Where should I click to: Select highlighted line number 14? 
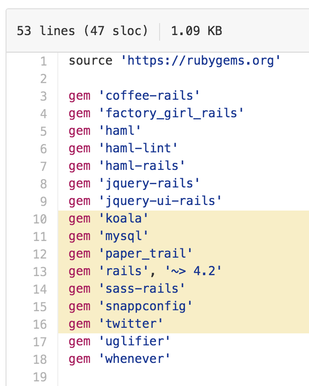[40, 289]
